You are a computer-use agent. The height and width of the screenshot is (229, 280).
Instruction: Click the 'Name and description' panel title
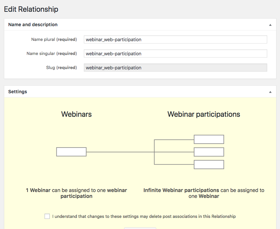point(33,25)
